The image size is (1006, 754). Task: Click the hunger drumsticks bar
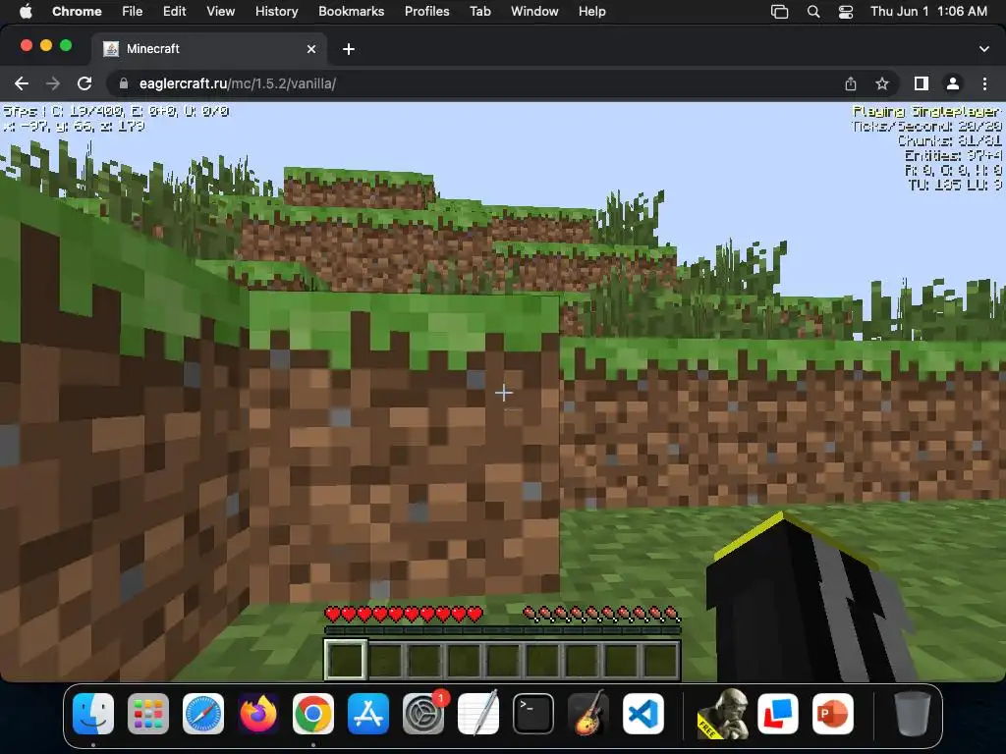click(x=601, y=615)
